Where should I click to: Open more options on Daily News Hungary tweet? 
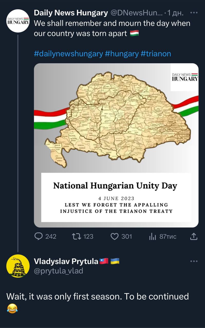(194, 13)
